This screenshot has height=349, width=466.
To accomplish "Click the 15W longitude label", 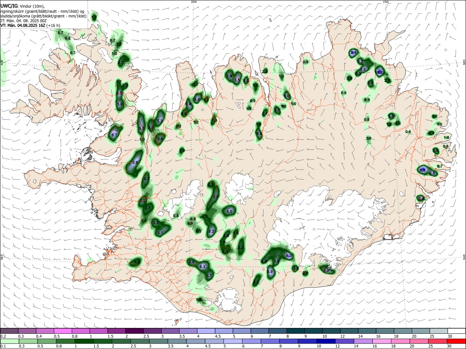I will pos(386,2).
